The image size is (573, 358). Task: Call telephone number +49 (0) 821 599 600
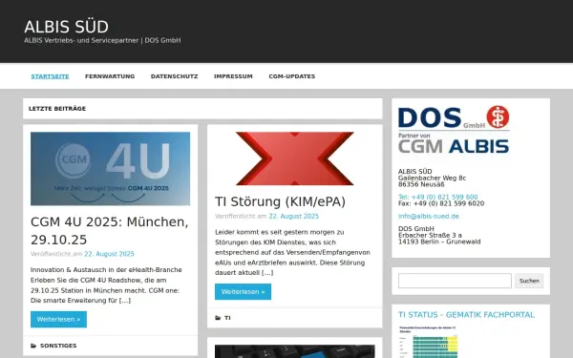point(437,197)
